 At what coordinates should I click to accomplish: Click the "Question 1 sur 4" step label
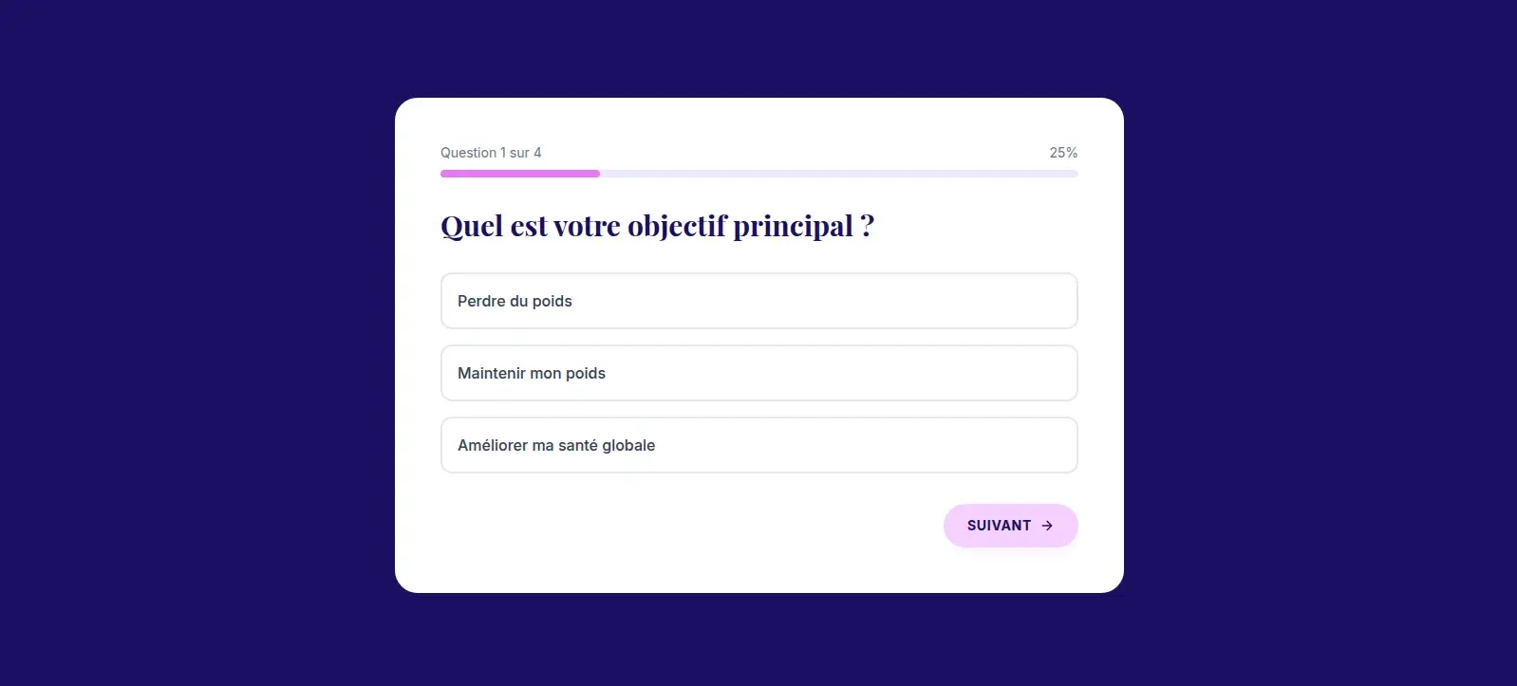point(491,153)
